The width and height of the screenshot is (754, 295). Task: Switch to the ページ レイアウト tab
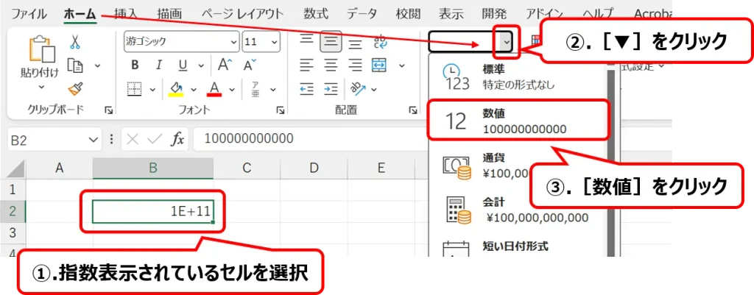click(242, 13)
